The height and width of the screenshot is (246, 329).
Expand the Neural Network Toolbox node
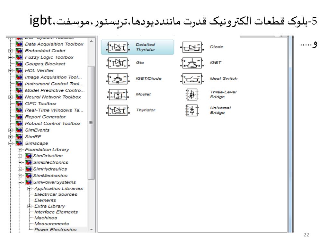click(10, 97)
